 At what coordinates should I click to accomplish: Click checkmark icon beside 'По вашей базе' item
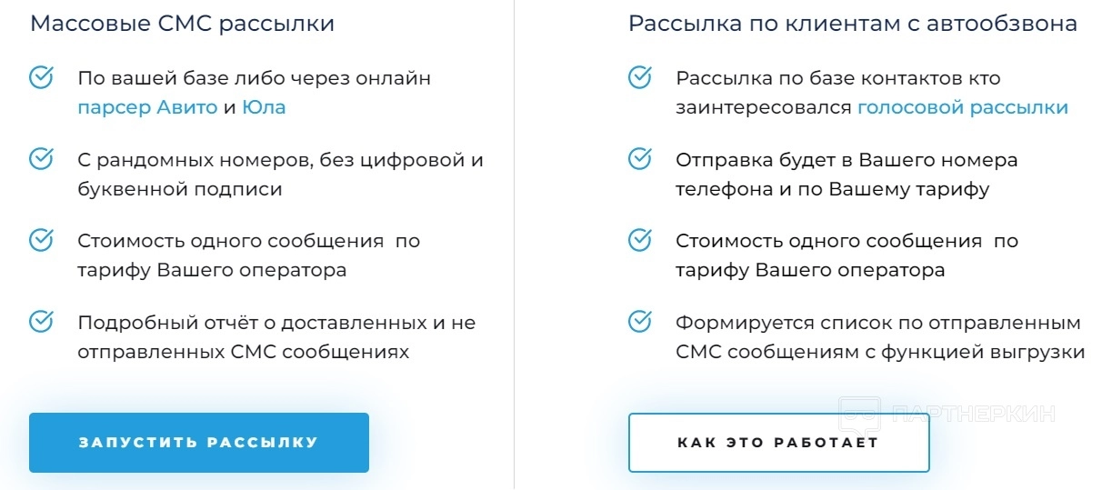pos(41,77)
